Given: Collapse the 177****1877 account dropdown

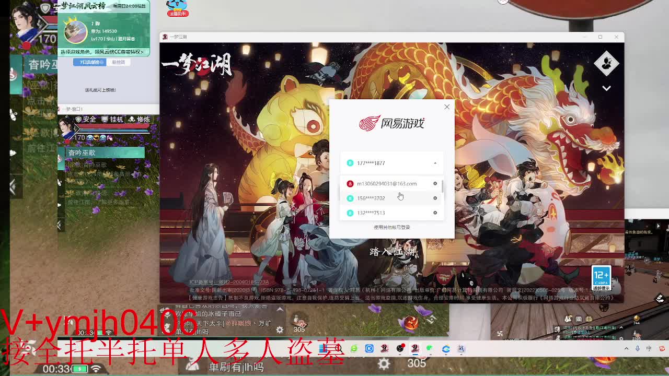Looking at the screenshot, I should [435, 163].
